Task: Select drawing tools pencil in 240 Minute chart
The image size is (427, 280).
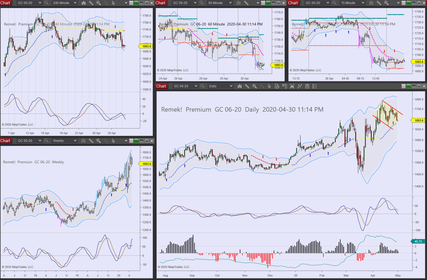Action: point(91,3)
